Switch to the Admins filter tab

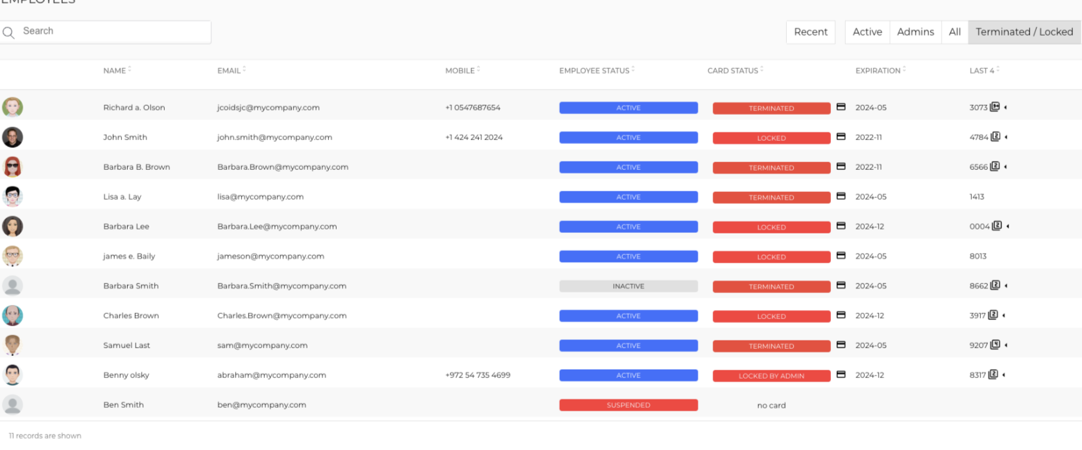pos(915,32)
